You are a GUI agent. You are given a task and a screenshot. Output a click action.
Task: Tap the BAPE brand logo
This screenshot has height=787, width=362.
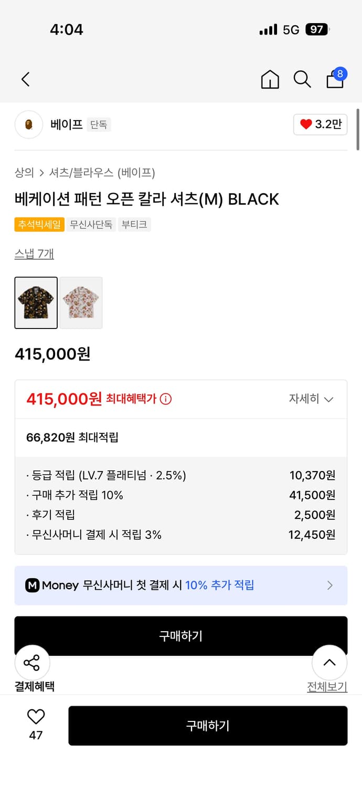pos(29,125)
